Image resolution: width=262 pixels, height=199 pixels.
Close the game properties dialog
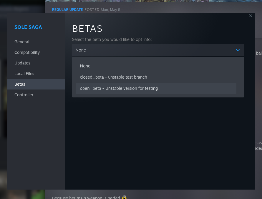[x=251, y=16]
